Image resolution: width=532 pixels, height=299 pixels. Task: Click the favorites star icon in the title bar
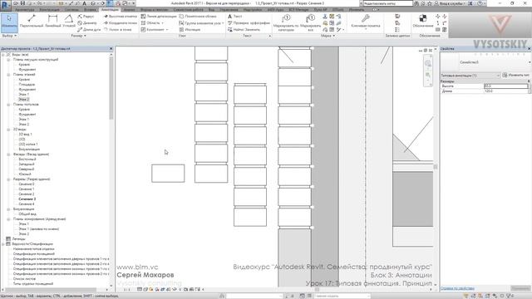[429, 3]
